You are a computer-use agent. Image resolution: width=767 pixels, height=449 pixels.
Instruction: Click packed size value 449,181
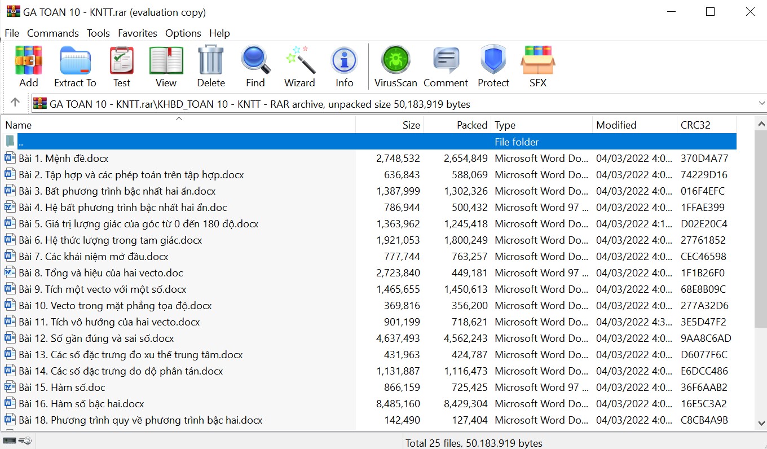(469, 272)
